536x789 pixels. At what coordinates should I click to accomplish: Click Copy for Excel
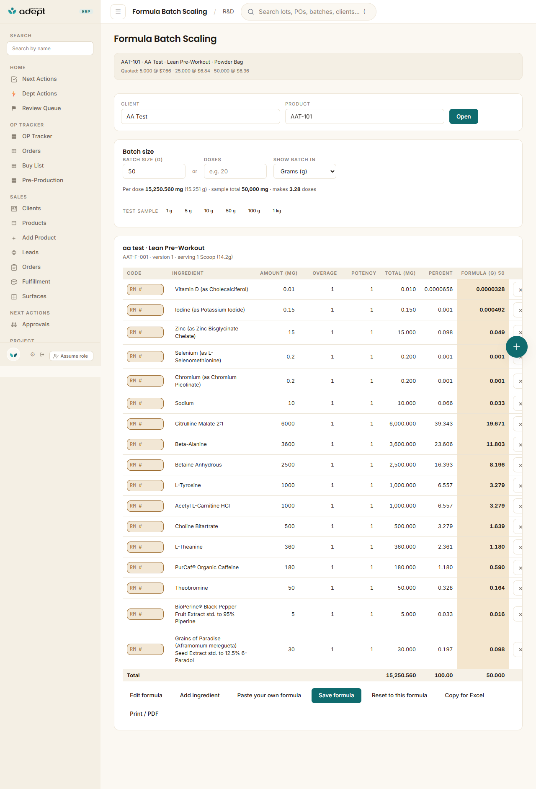click(464, 696)
